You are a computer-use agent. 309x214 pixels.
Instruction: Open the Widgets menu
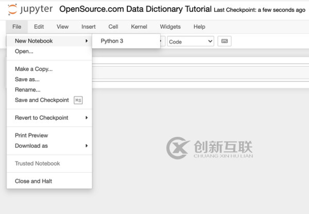pos(170,27)
